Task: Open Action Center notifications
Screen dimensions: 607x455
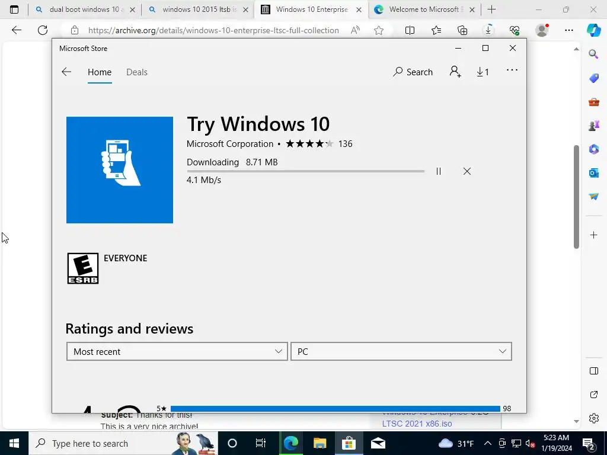Action: coord(588,443)
